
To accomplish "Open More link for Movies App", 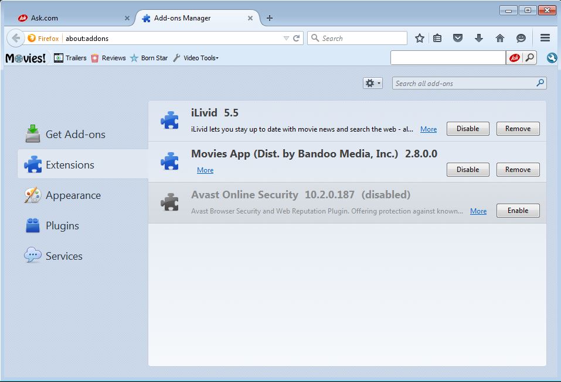I will pos(205,170).
